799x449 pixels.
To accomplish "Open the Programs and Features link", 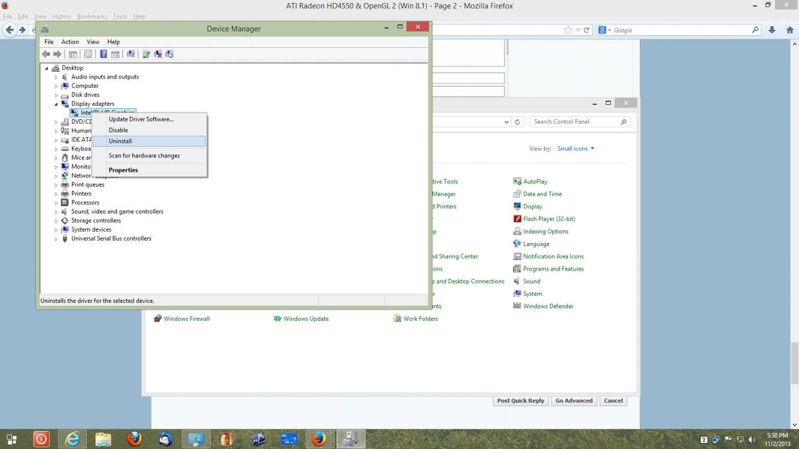I will 553,269.
